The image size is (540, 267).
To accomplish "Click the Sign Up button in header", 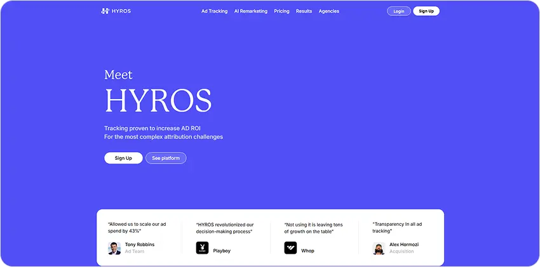I will [426, 11].
